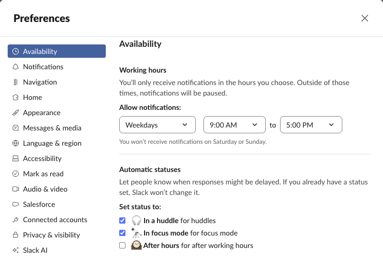Open the 9:00 AM start time dropdown

[x=234, y=125]
